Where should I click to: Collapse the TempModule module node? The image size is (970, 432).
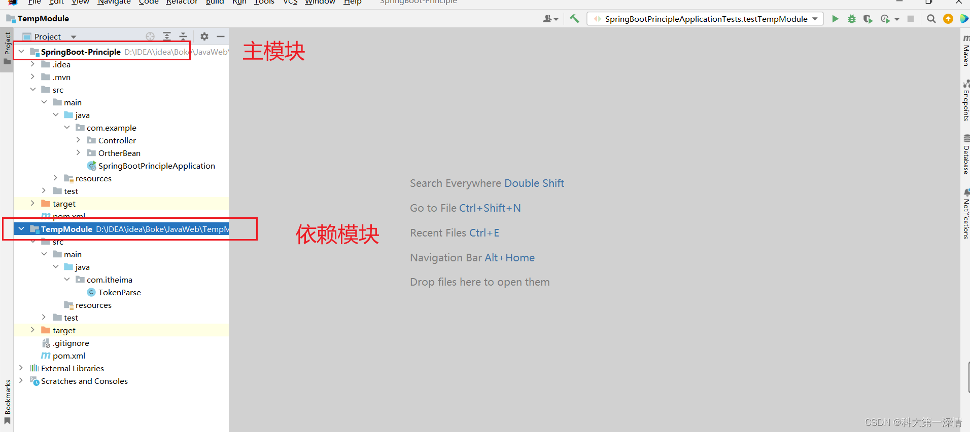(x=21, y=229)
